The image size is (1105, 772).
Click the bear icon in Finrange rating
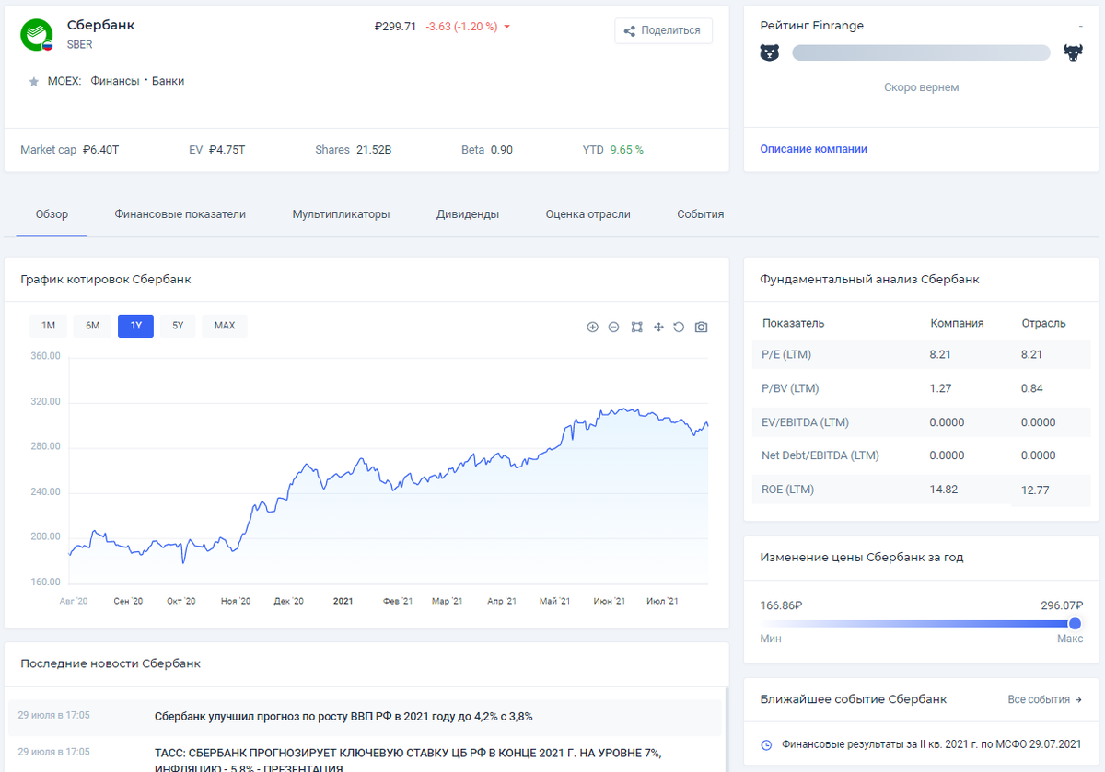(x=769, y=52)
